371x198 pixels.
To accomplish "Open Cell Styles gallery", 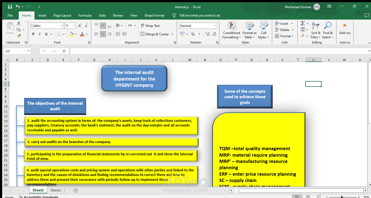I will [x=263, y=30].
